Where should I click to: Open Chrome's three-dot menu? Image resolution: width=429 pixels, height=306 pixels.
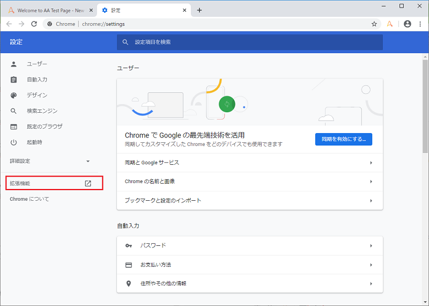[x=420, y=24]
